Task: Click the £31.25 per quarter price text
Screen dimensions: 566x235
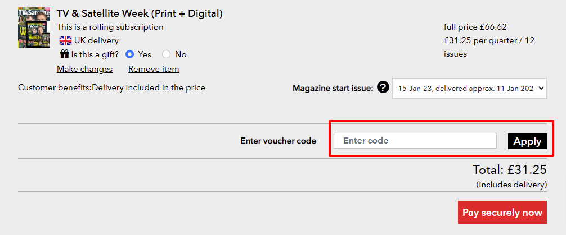Action: coord(488,40)
